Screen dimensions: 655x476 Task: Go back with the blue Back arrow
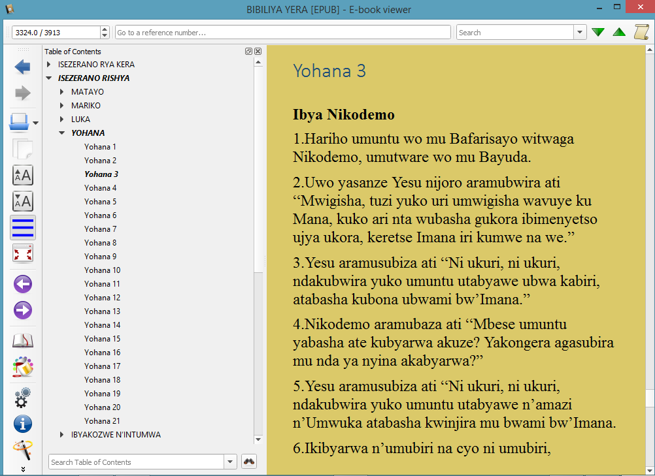pyautogui.click(x=23, y=67)
